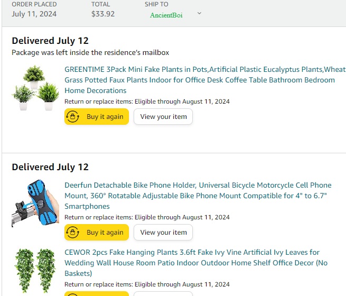The image size is (346, 296).
Task: Click the hanging ivy vines thumbnail
Action: (x=35, y=271)
